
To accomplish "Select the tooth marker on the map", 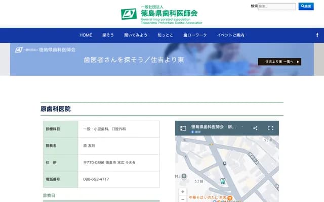I will [223, 181].
